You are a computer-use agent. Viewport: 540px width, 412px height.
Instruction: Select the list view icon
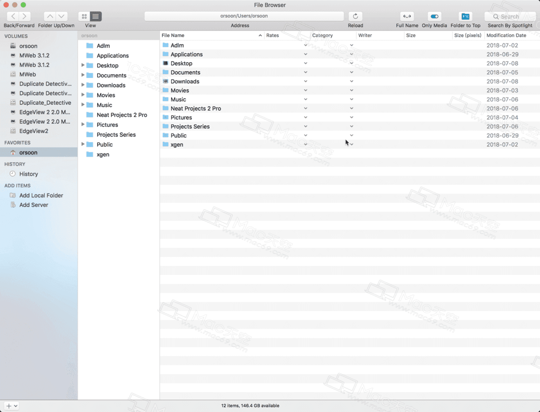coord(95,16)
